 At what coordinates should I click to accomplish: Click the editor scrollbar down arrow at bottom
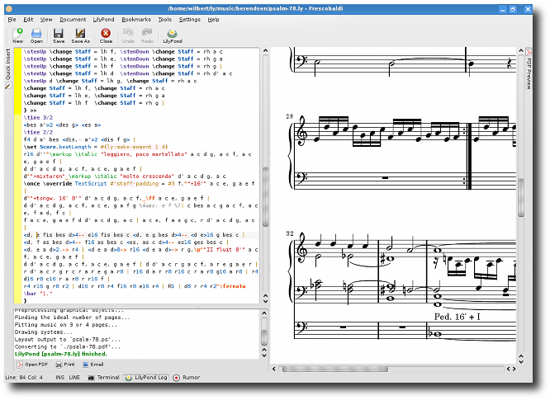[265, 300]
